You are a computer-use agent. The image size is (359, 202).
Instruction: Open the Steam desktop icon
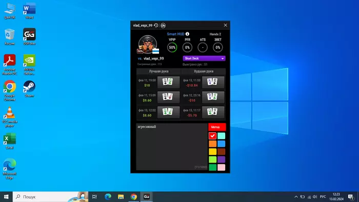pyautogui.click(x=29, y=89)
